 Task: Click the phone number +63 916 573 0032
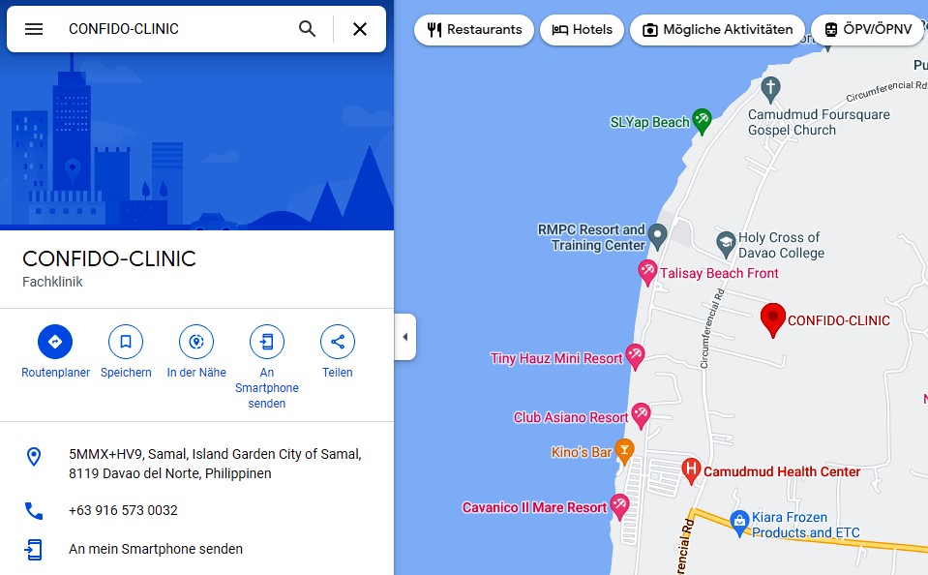click(123, 510)
